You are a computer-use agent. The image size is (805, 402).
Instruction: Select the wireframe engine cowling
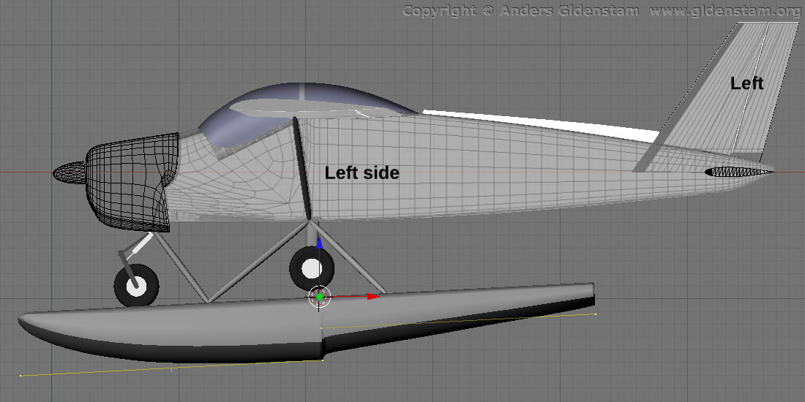click(132, 179)
